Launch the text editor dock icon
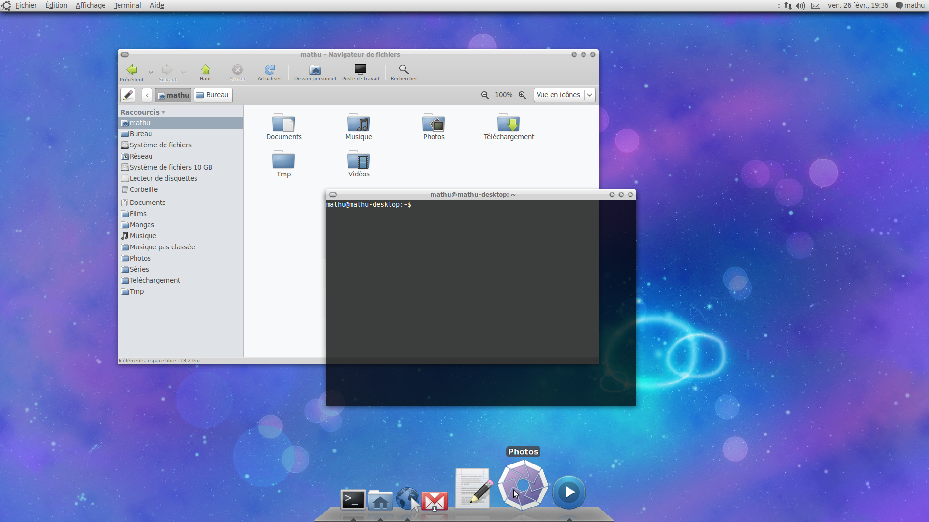929x522 pixels. coord(474,488)
